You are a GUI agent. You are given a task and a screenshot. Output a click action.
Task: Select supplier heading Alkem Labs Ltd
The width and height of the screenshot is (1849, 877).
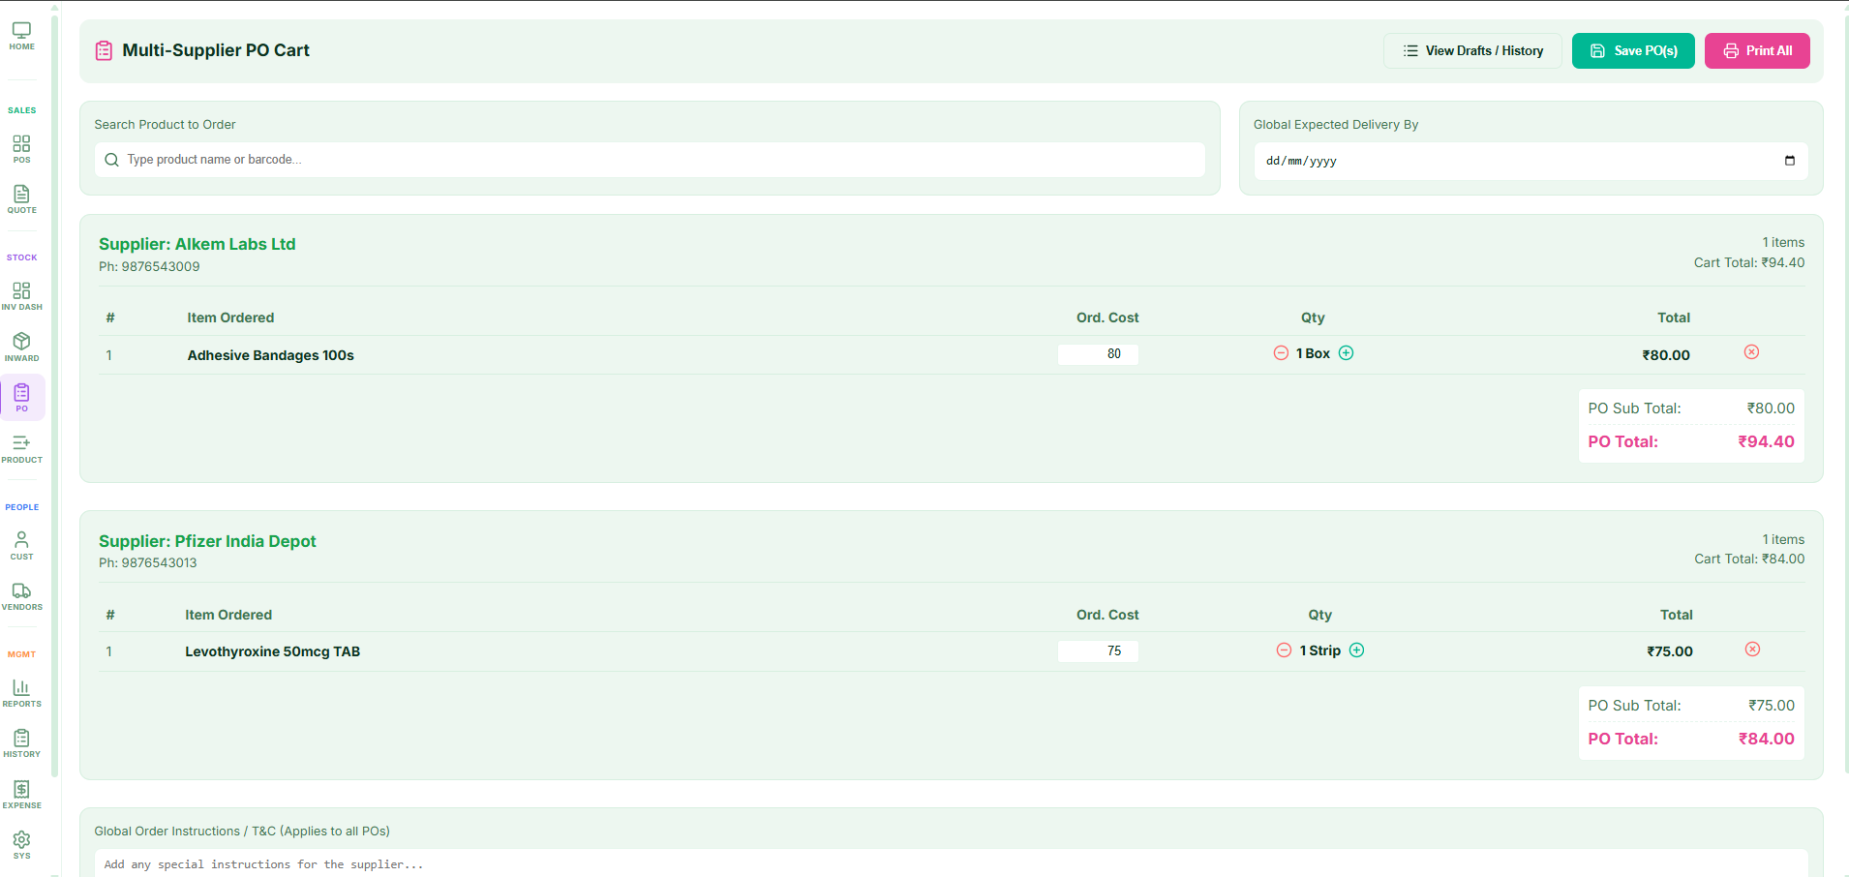[x=197, y=244]
